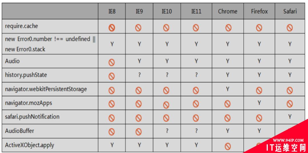308x153 pixels.
Task: Open the WWW.94IP.COM watermark link
Action: (x=288, y=140)
